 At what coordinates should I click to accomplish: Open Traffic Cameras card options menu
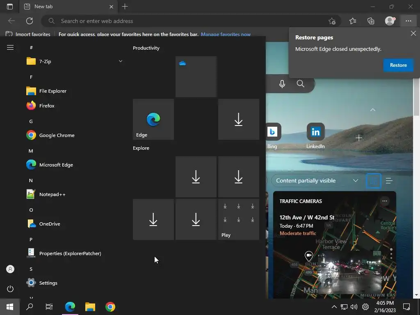(x=385, y=201)
